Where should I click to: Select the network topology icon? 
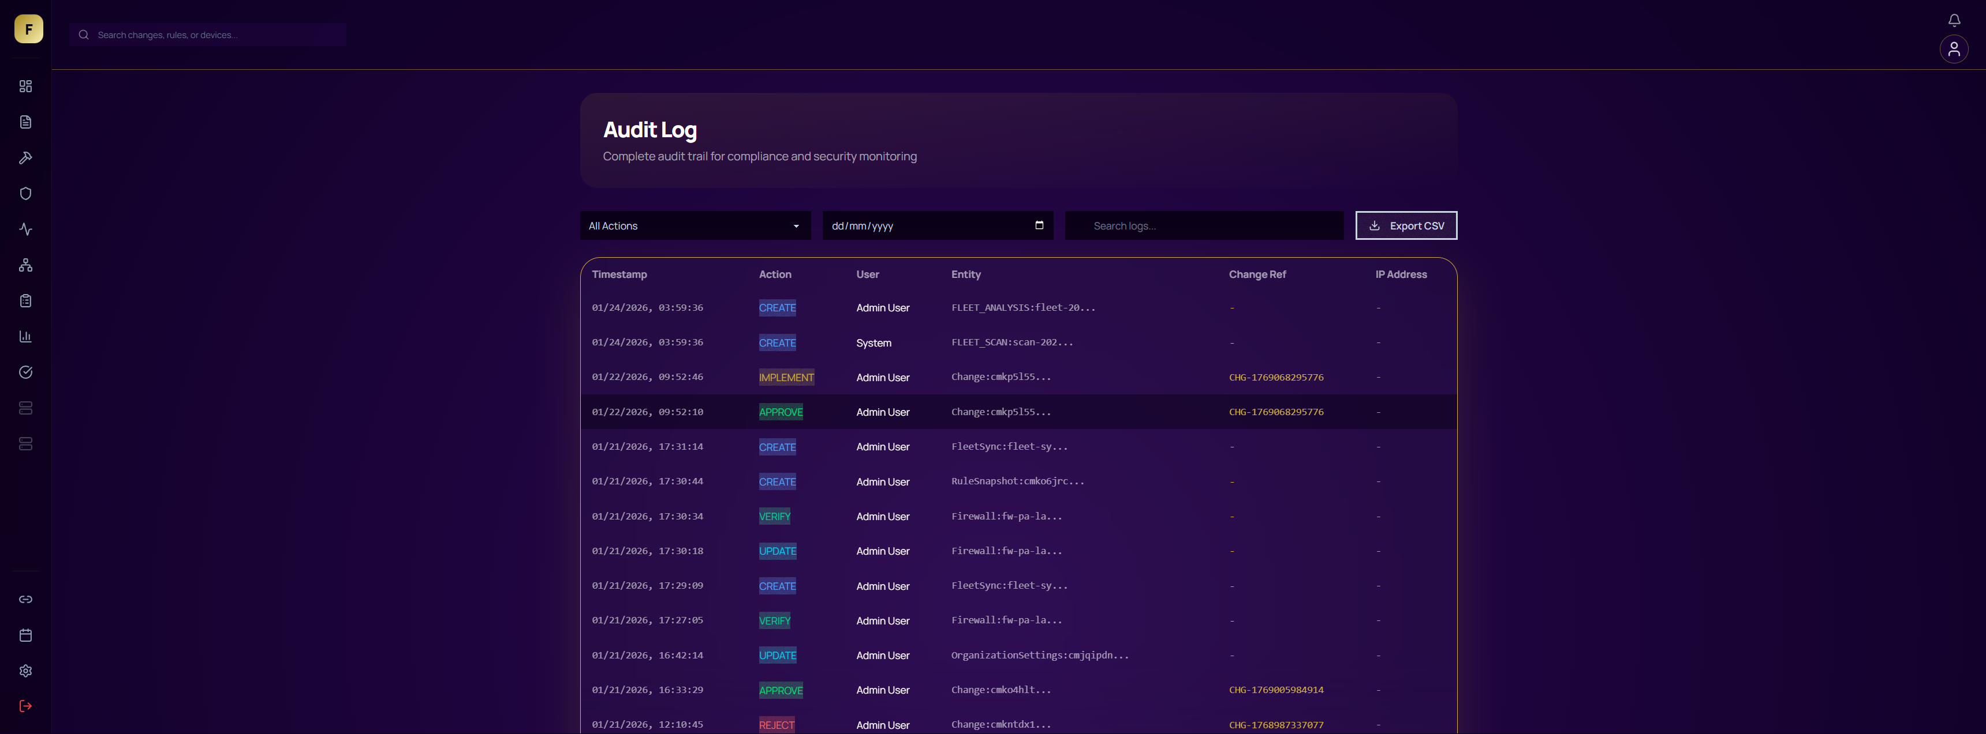25,265
